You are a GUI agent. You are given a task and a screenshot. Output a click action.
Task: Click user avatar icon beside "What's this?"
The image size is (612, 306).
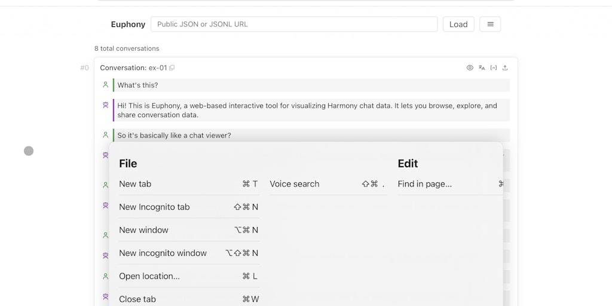coord(105,85)
